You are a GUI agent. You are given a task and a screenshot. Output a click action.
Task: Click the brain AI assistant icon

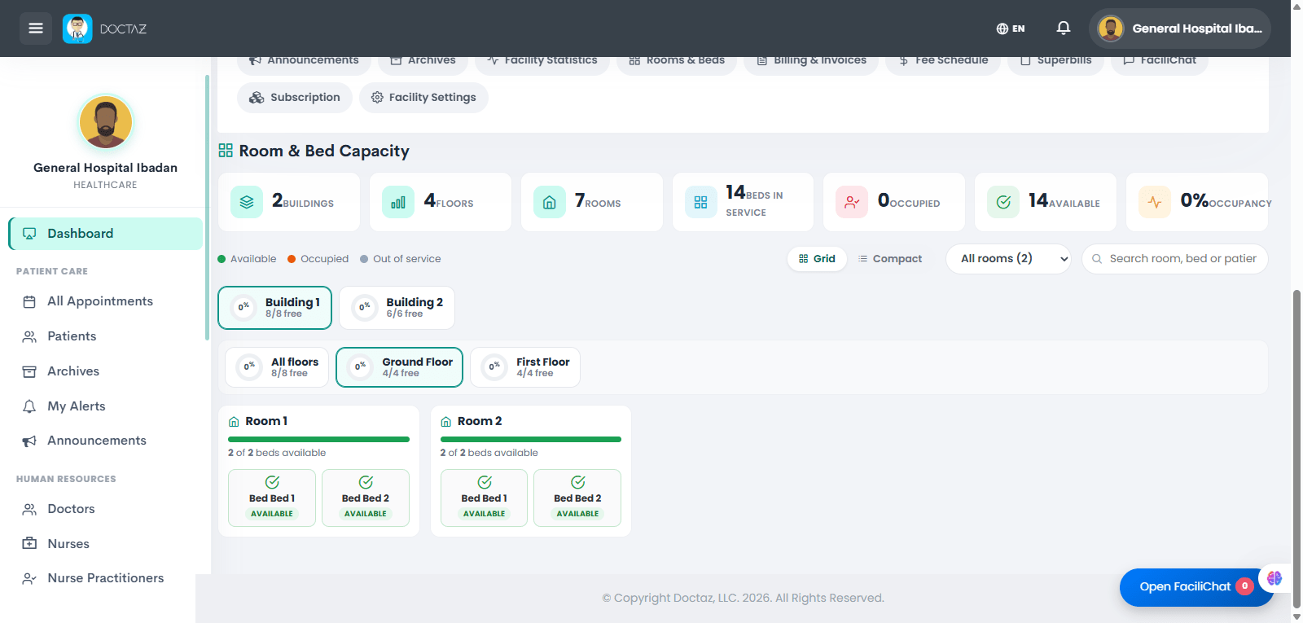pos(1274,578)
